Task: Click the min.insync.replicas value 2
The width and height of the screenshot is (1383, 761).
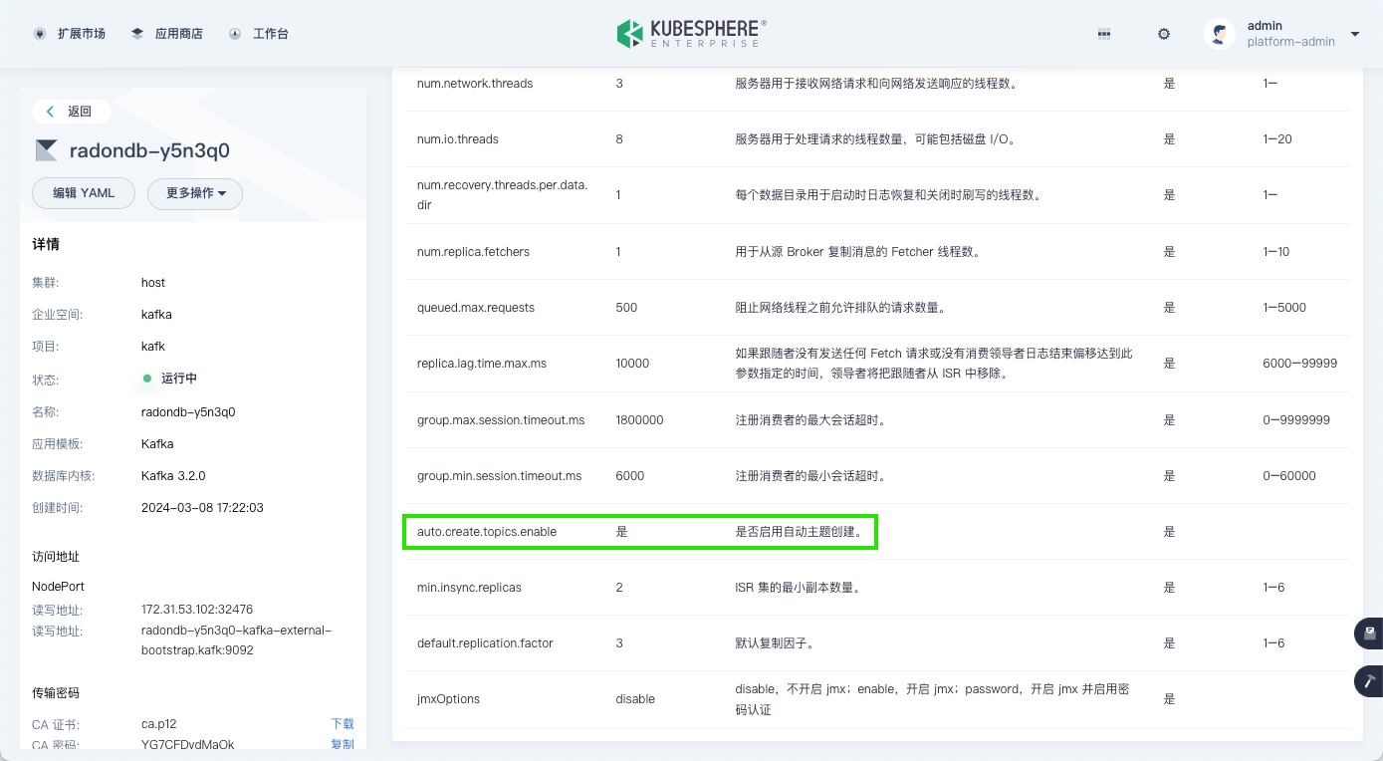Action: point(619,588)
